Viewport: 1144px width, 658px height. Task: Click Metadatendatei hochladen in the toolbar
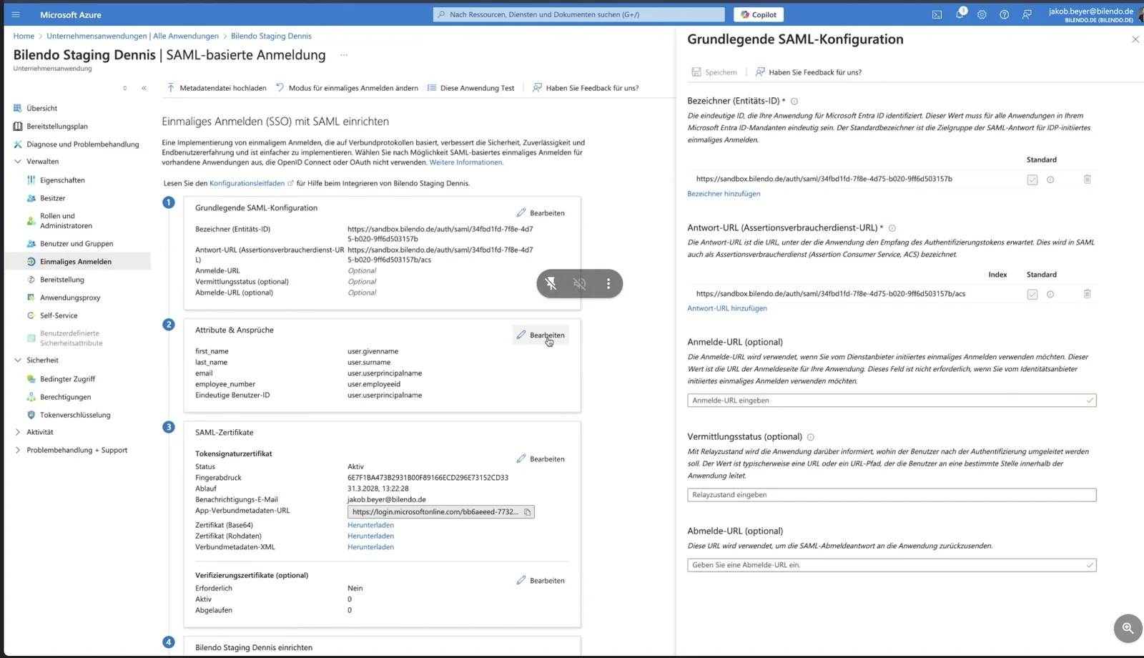[x=217, y=88]
